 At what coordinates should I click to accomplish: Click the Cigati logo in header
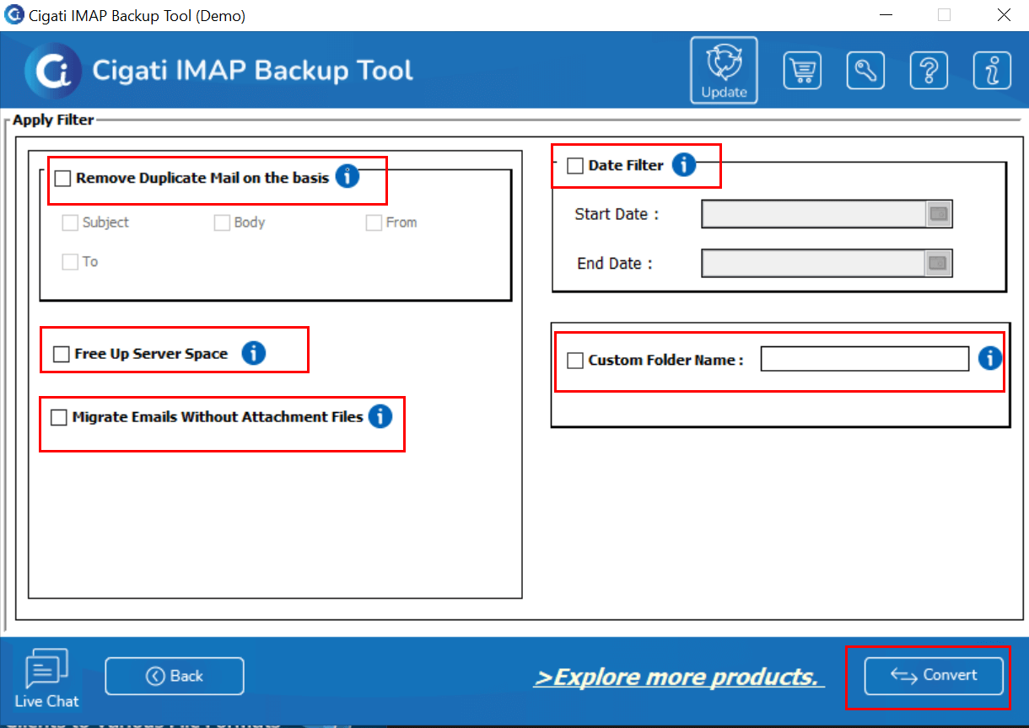pos(53,71)
